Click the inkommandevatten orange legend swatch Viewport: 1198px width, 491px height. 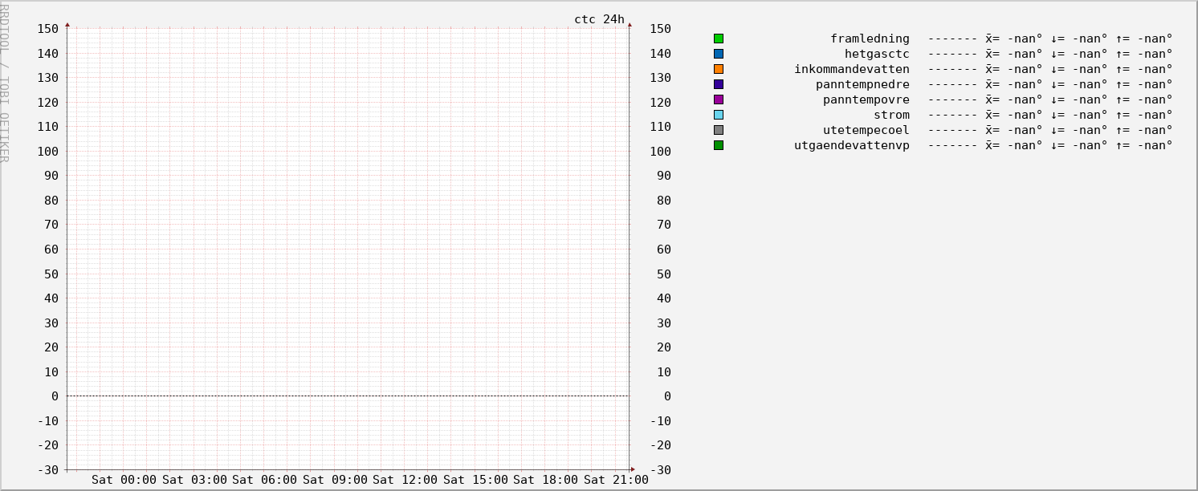tap(719, 69)
